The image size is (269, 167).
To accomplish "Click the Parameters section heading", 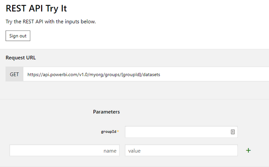I will point(106,112).
